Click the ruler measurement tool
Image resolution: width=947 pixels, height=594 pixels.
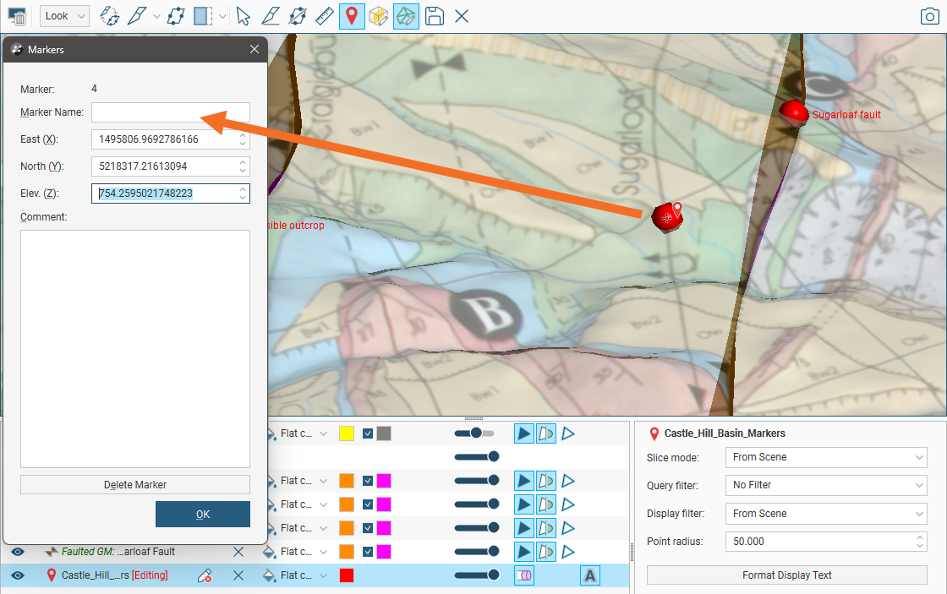tap(325, 16)
